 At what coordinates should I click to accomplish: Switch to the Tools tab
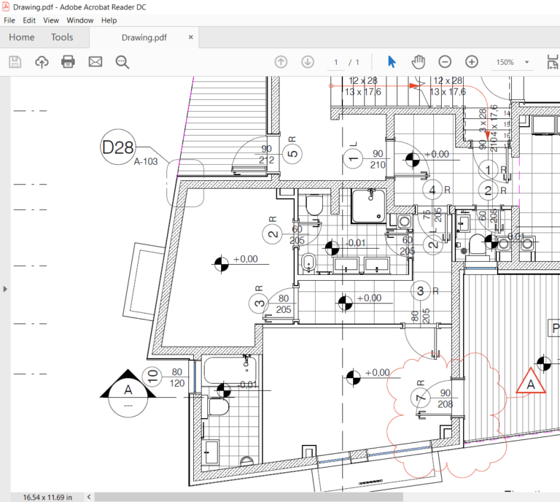pyautogui.click(x=62, y=37)
